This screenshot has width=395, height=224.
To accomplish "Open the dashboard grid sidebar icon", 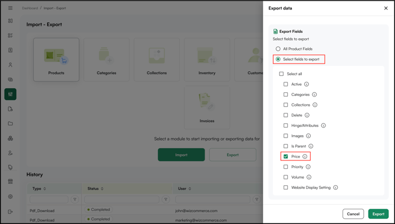I will (x=11, y=21).
